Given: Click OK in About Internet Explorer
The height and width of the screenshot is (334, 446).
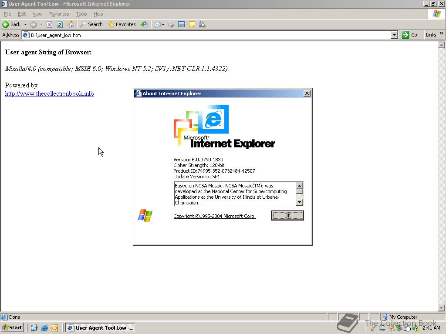Looking at the screenshot, I should coord(287,216).
